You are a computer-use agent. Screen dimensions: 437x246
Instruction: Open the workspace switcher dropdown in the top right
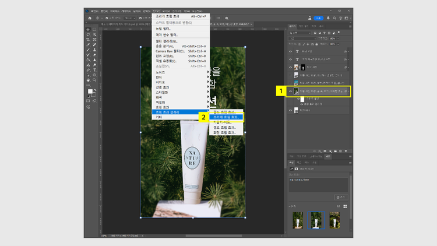pyautogui.click(x=347, y=18)
